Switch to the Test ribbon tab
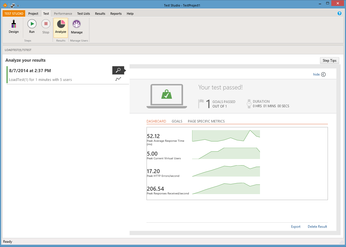 (46, 14)
